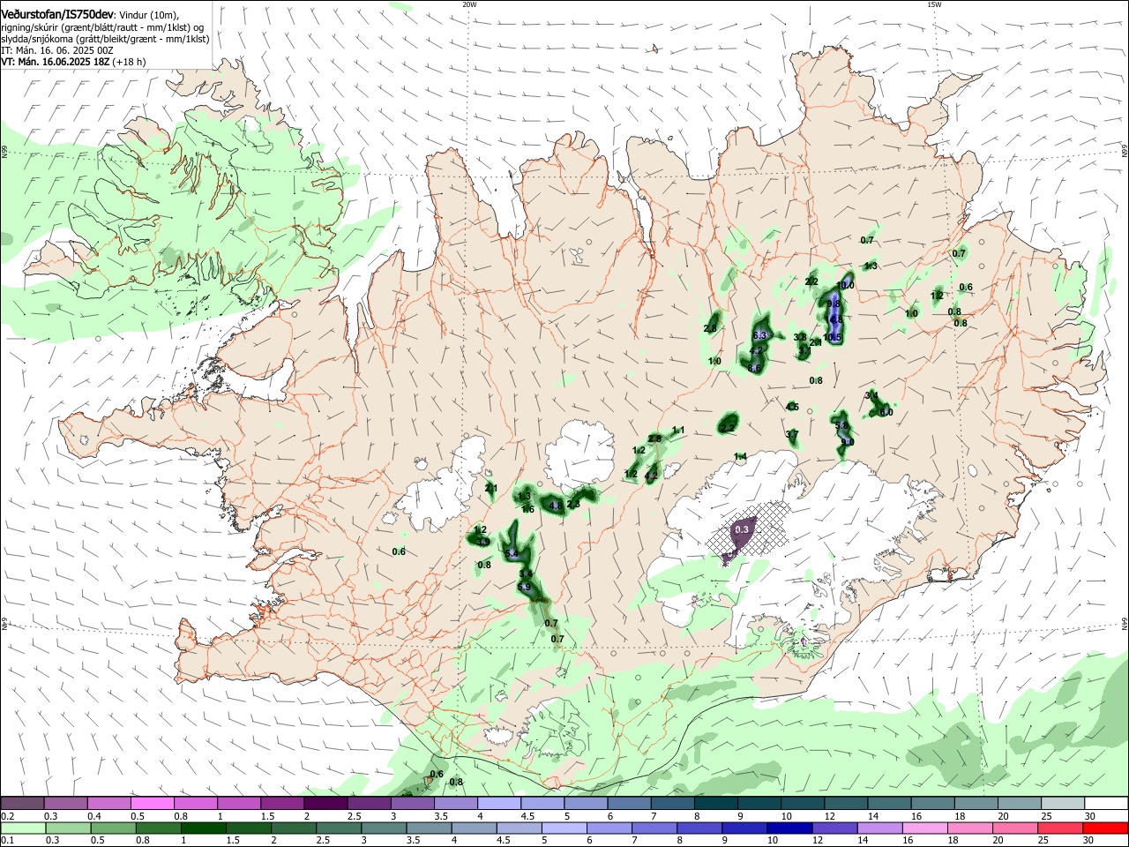Click the 2.5 precipitation label
Image resolution: width=1129 pixels, height=847 pixels.
pos(654,438)
